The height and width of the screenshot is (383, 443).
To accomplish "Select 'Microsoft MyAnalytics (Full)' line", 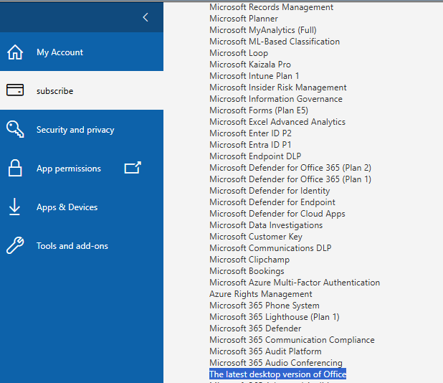I will [263, 30].
